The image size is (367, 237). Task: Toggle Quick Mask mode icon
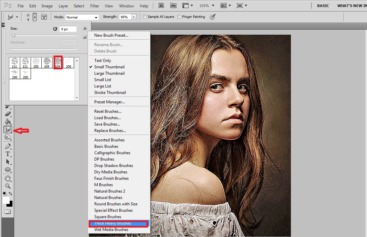coord(7,211)
